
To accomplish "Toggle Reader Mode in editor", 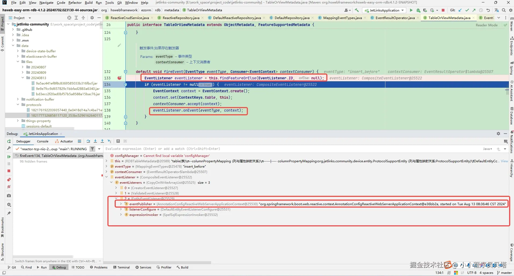I will coord(487,25).
